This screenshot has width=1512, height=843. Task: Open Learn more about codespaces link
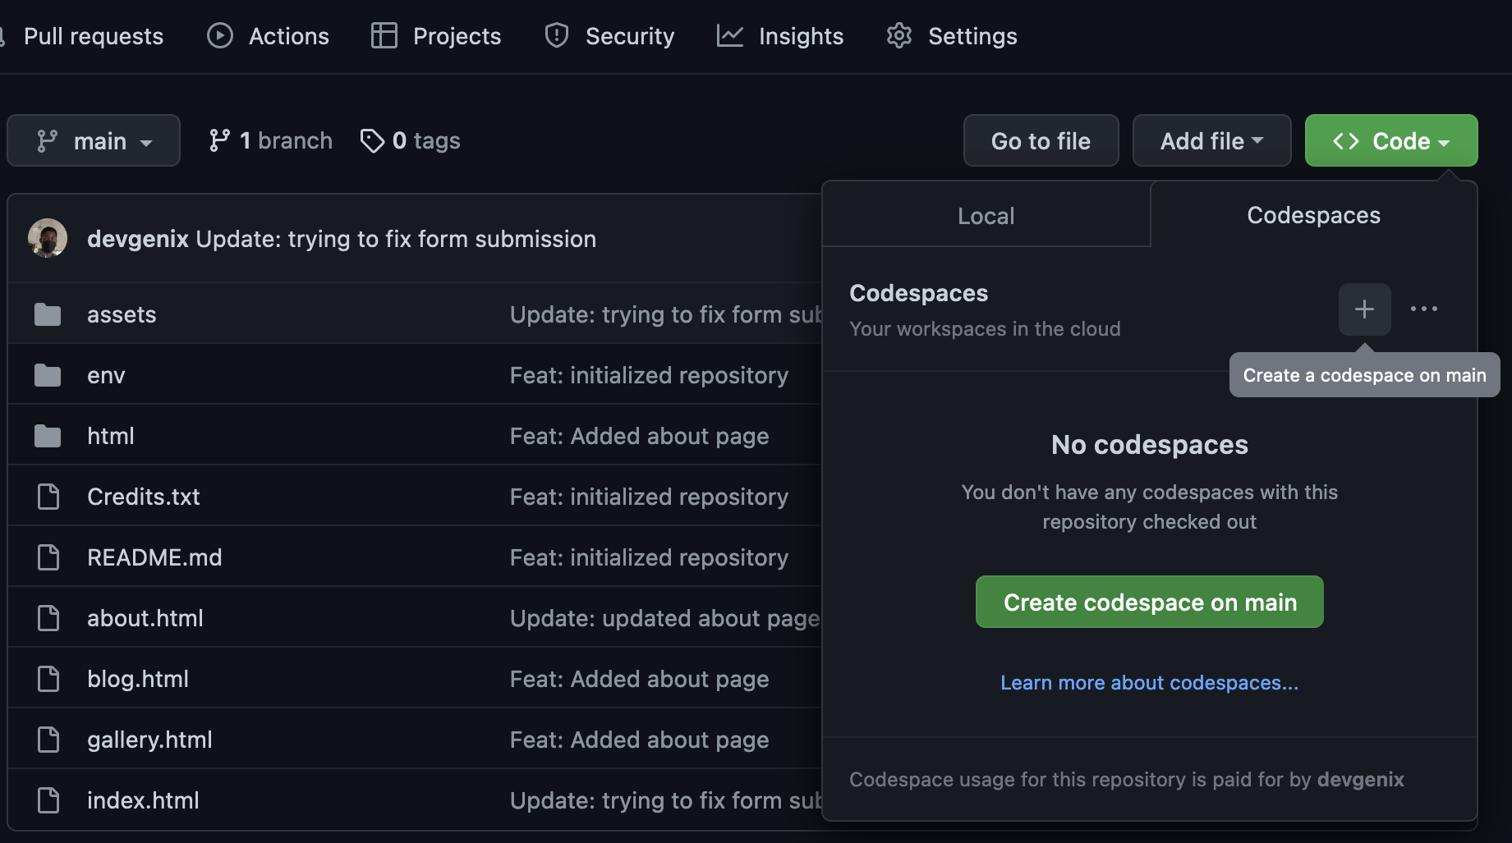tap(1149, 682)
